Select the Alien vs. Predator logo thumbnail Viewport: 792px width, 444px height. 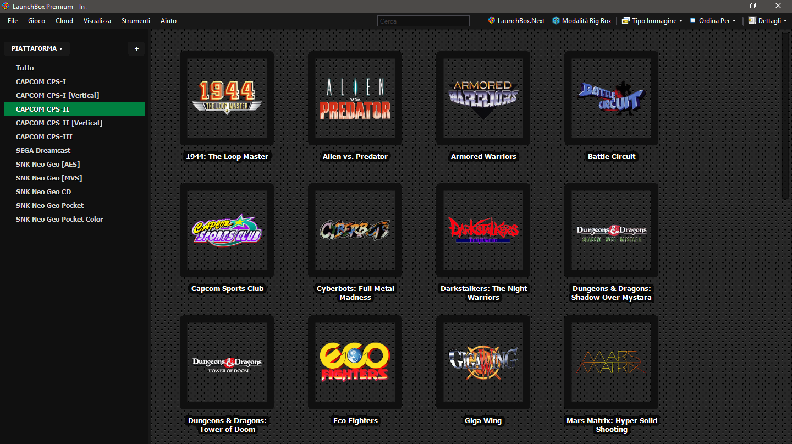tap(355, 98)
